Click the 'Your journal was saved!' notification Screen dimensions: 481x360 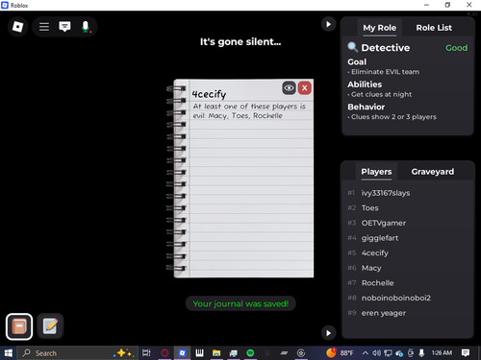point(240,303)
